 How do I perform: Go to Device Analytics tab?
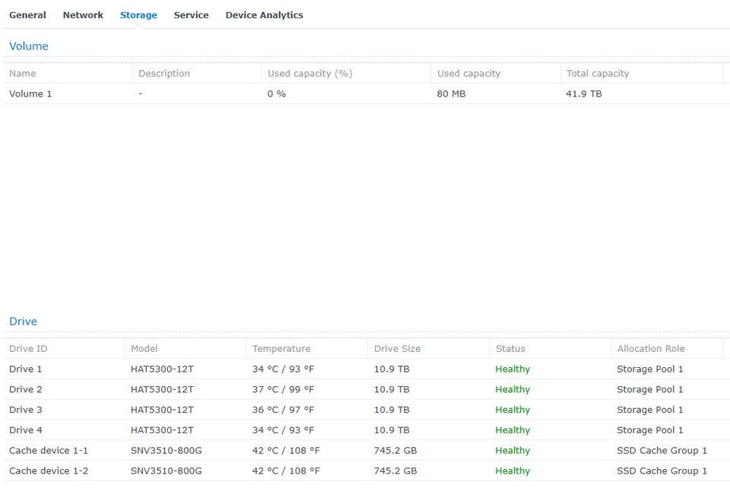(264, 15)
